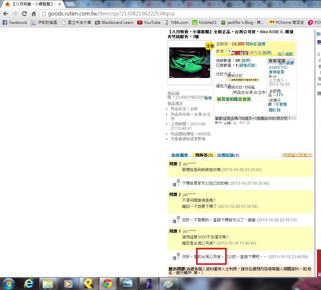
Task: Open the 國立中央大學 bookmark
Action: click(x=77, y=23)
